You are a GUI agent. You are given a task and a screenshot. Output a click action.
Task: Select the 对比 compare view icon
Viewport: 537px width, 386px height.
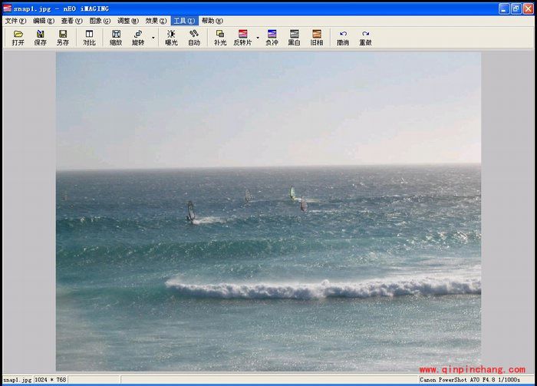pyautogui.click(x=89, y=38)
